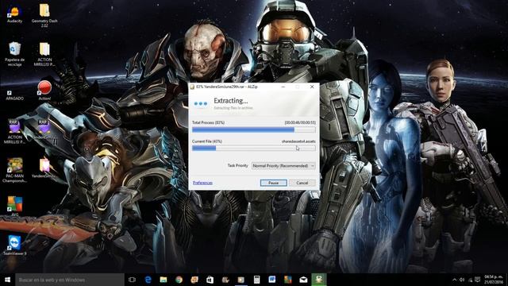This screenshot has height=286, width=508.
Task: Open the Action Center notifications
Action: coord(478,280)
